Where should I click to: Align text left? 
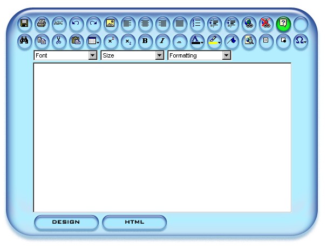(x=128, y=24)
